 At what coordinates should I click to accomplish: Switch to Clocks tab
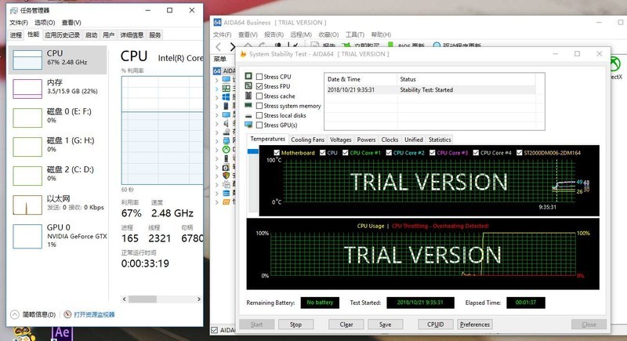pyautogui.click(x=390, y=140)
